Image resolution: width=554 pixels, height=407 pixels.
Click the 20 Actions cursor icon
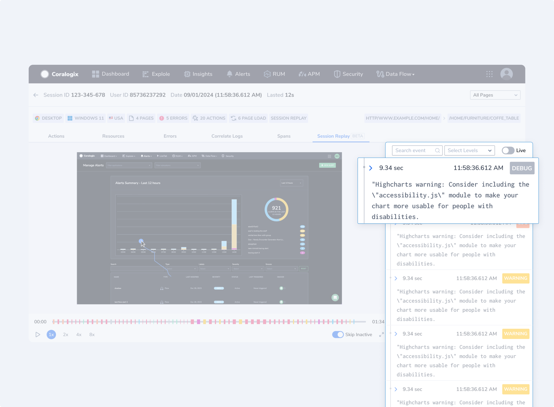point(195,118)
